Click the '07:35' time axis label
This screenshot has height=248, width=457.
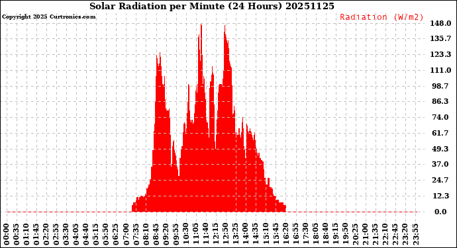pyautogui.click(x=136, y=235)
